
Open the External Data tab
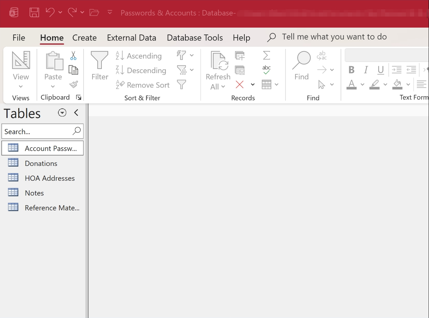[131, 38]
